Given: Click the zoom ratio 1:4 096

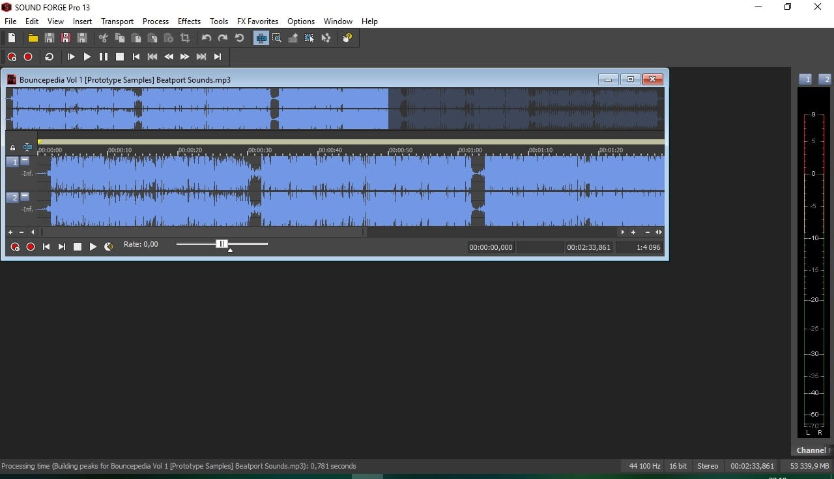Looking at the screenshot, I should point(640,247).
